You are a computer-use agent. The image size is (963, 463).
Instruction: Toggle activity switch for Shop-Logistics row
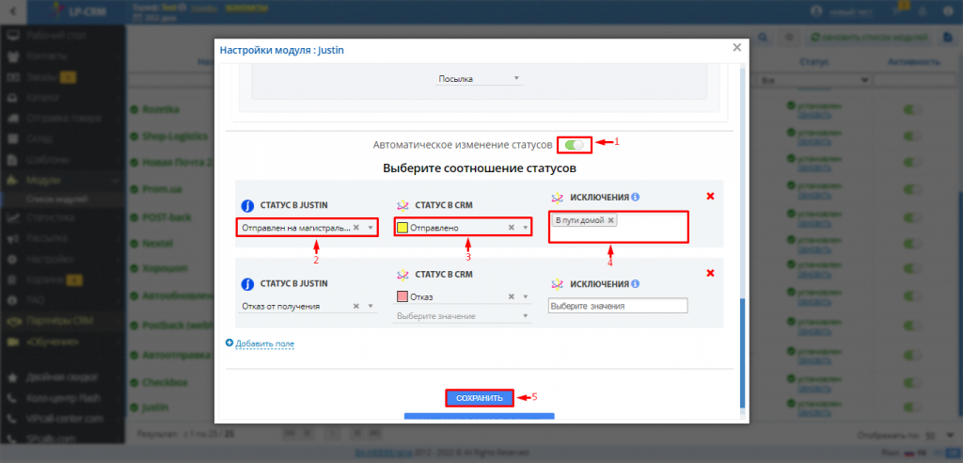pyautogui.click(x=914, y=136)
